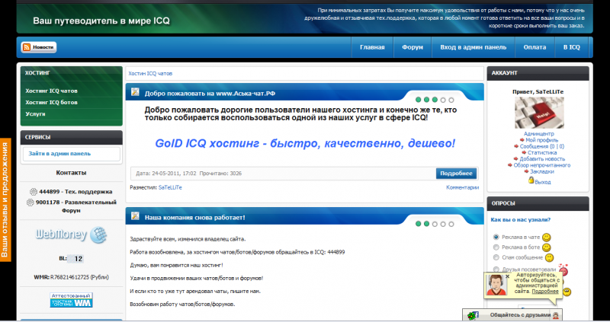Open author link SaTeLLiTe under Разместил
Viewport: 610px width, 322px height.
[x=170, y=187]
